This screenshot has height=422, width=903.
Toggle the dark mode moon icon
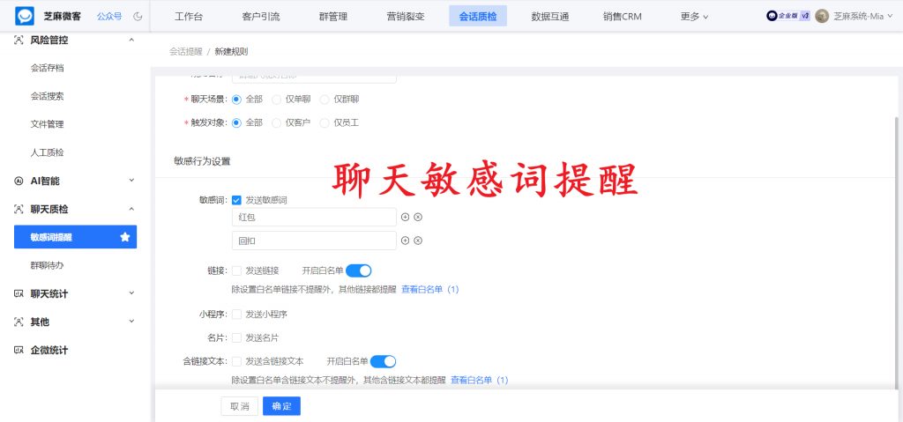138,16
